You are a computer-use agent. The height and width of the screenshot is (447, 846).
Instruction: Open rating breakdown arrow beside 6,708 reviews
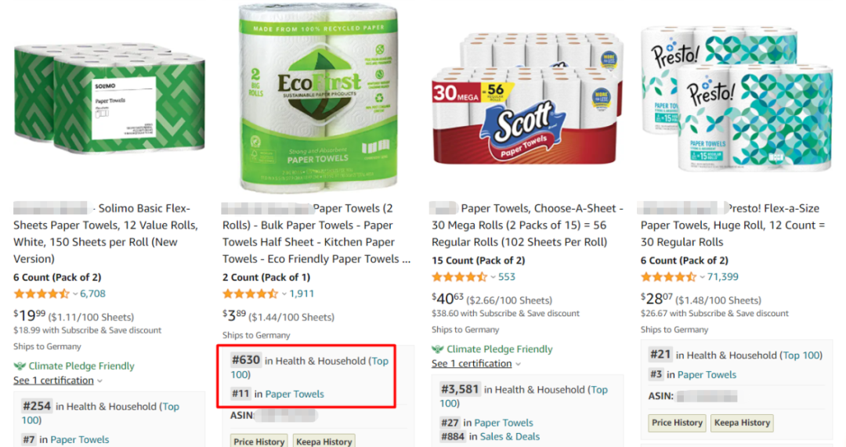(x=75, y=294)
